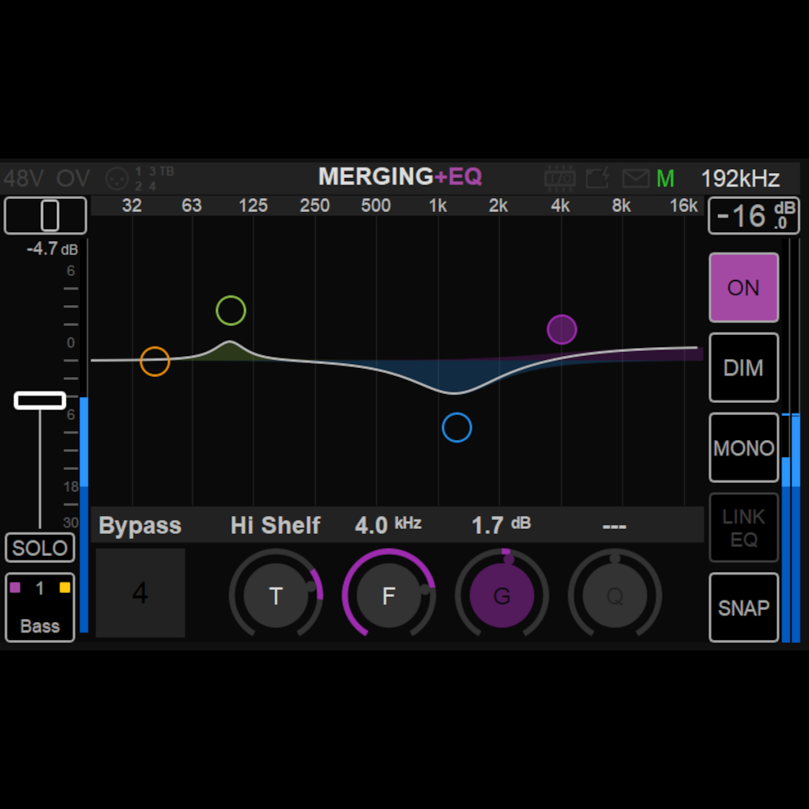Click the -16.0 dB monitor level display
The height and width of the screenshot is (809, 809).
pyautogui.click(x=754, y=215)
